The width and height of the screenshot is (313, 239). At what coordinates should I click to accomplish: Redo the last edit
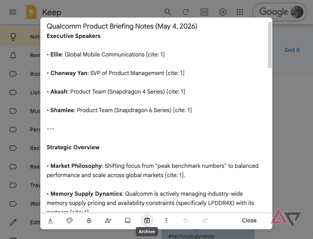[x=205, y=220]
